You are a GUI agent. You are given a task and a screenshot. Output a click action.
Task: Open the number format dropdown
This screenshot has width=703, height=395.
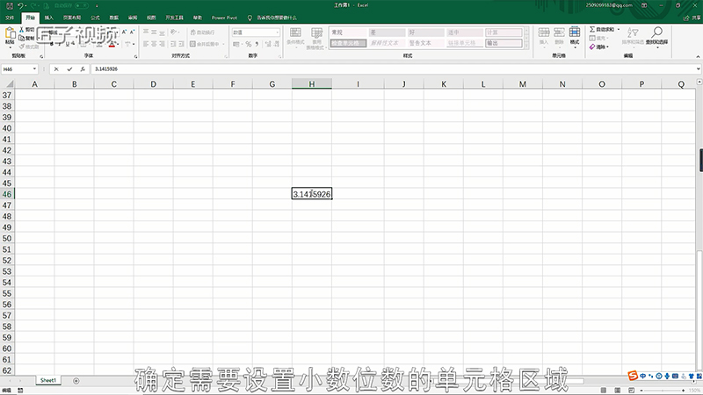(277, 32)
